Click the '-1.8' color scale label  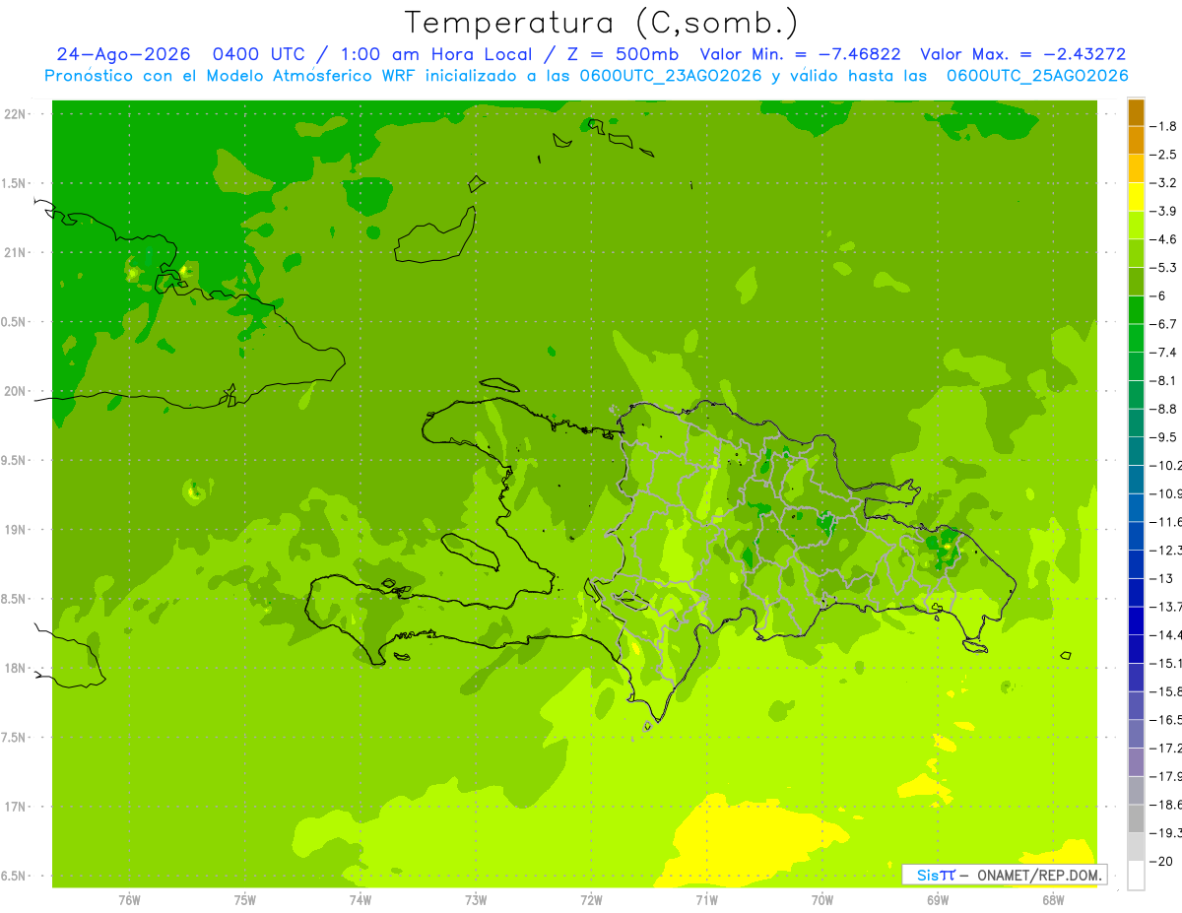click(x=1163, y=126)
